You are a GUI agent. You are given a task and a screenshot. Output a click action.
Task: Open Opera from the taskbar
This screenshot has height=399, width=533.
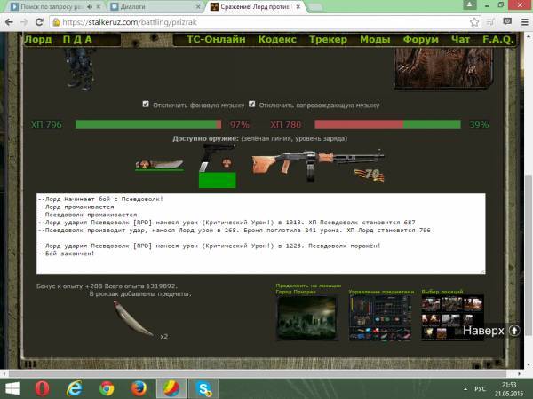coord(42,387)
